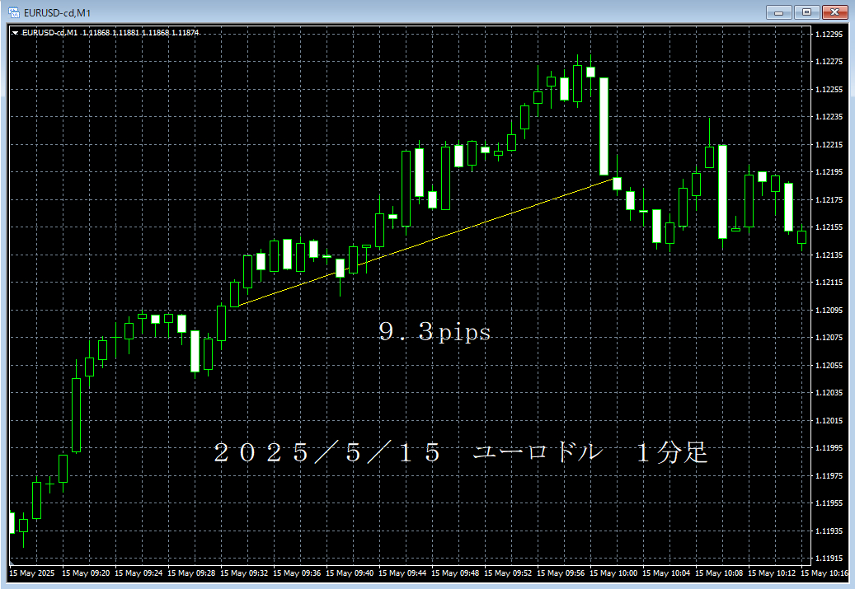Click the time label '15 May 09:44'
The height and width of the screenshot is (589, 855).
coord(402,573)
